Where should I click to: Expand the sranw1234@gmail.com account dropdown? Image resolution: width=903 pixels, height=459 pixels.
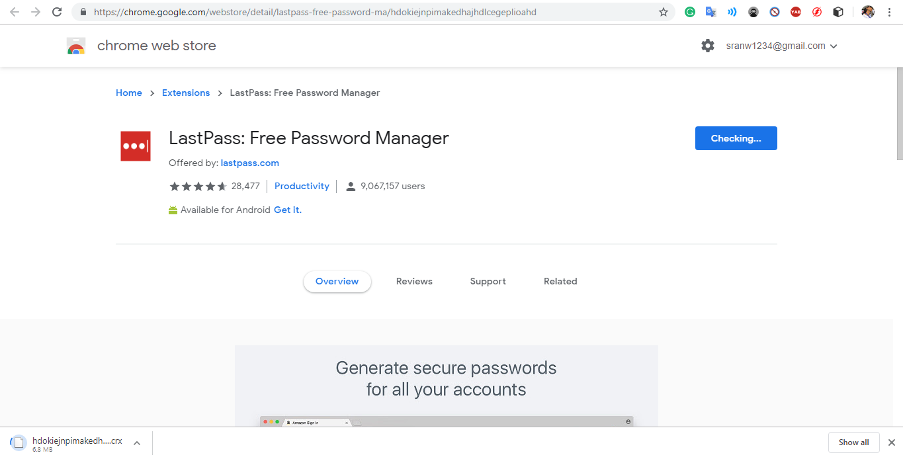782,46
